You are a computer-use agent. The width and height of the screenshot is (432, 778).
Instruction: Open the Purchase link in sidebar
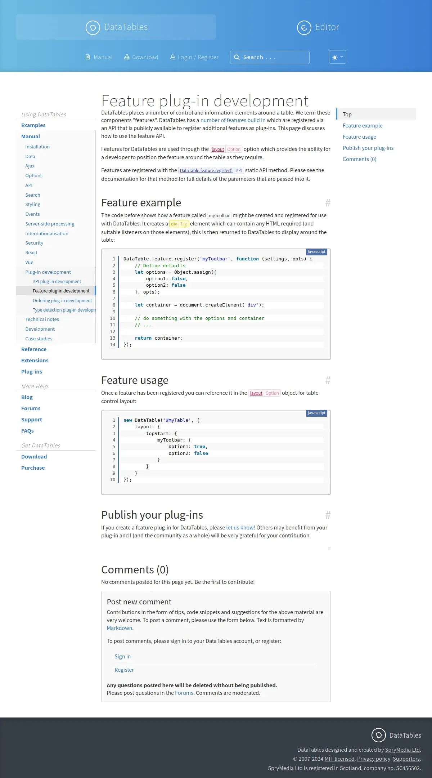pos(33,468)
